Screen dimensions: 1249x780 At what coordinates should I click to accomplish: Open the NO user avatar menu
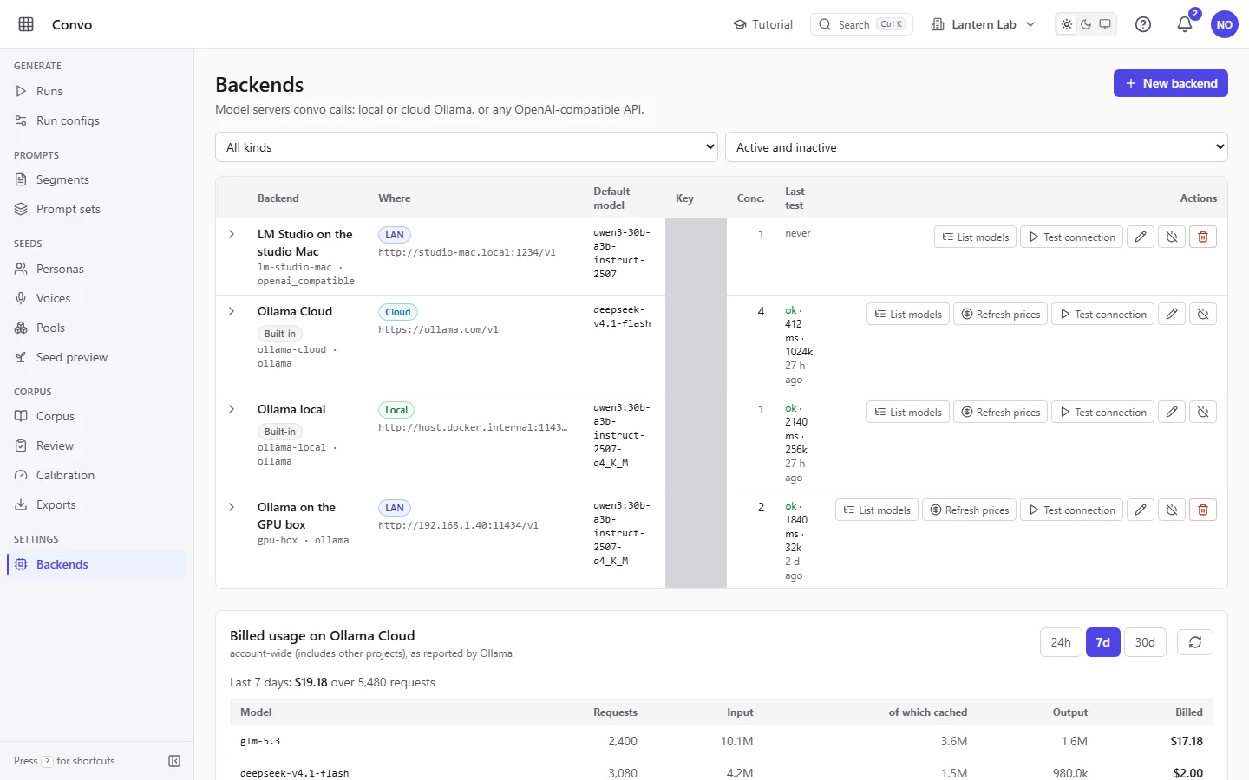pyautogui.click(x=1225, y=24)
